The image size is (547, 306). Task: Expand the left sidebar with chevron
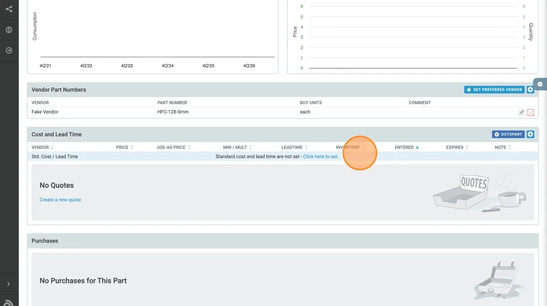click(9, 284)
